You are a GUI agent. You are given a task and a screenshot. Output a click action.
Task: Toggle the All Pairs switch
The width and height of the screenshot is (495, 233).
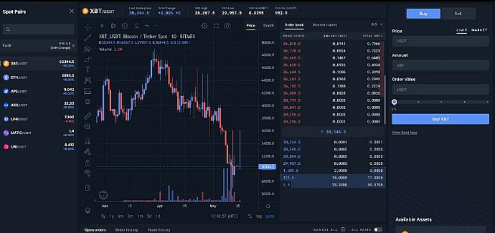(378, 230)
